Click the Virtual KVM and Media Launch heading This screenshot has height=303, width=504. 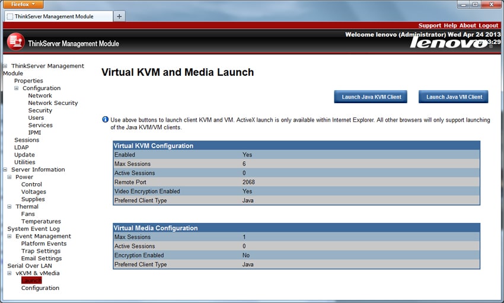[x=177, y=72]
